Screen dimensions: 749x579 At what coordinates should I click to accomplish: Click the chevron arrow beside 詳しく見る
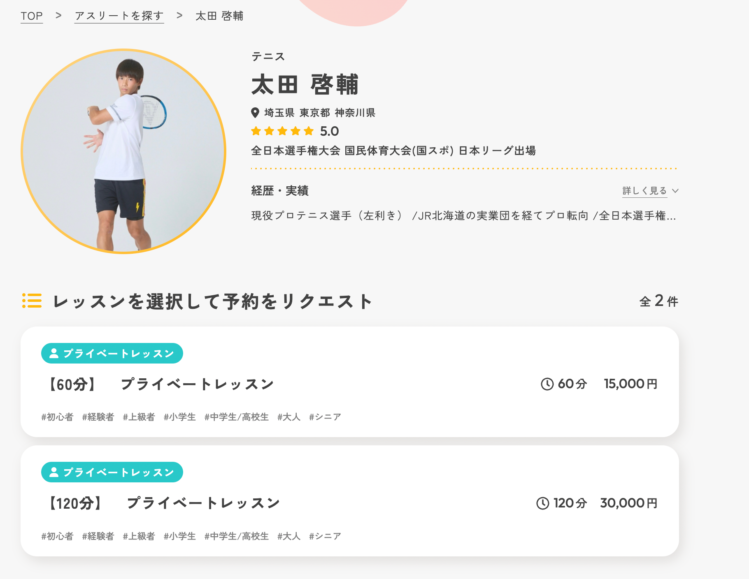pyautogui.click(x=675, y=191)
